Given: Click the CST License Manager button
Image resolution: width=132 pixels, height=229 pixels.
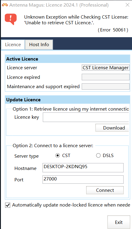Looking at the screenshot, I should (105, 68).
